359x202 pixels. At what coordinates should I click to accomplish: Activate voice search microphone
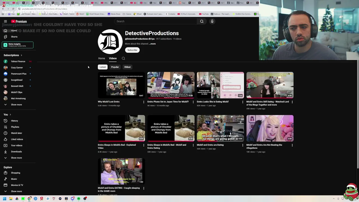click(212, 21)
